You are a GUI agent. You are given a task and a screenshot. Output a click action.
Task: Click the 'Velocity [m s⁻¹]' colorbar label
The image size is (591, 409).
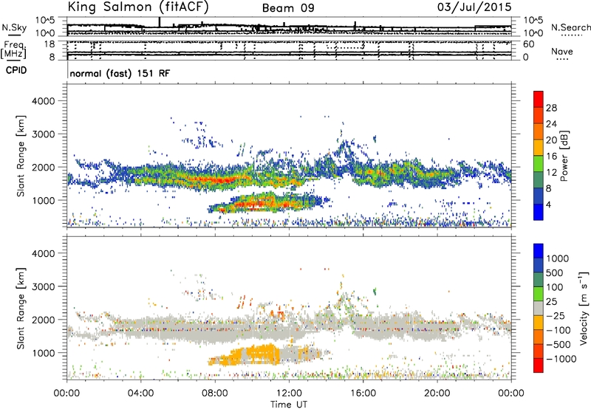pos(584,308)
